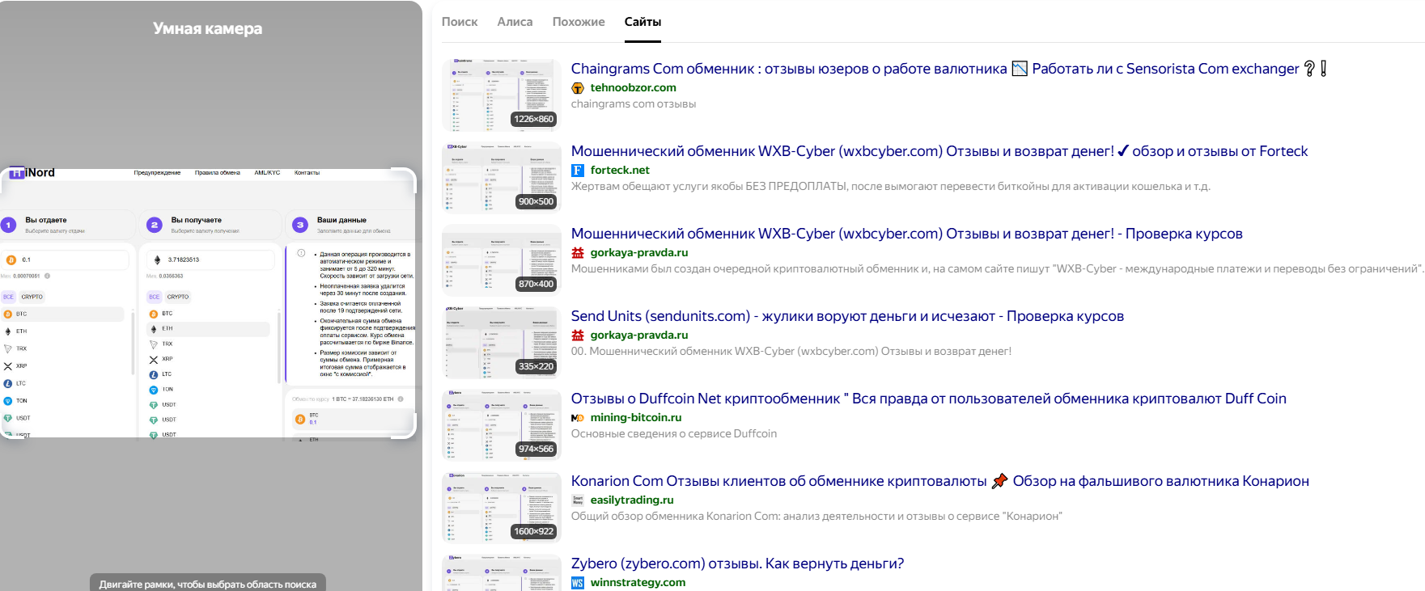Click the "Вы отдаете" heading in the preview
The width and height of the screenshot is (1425, 591).
pos(46,220)
